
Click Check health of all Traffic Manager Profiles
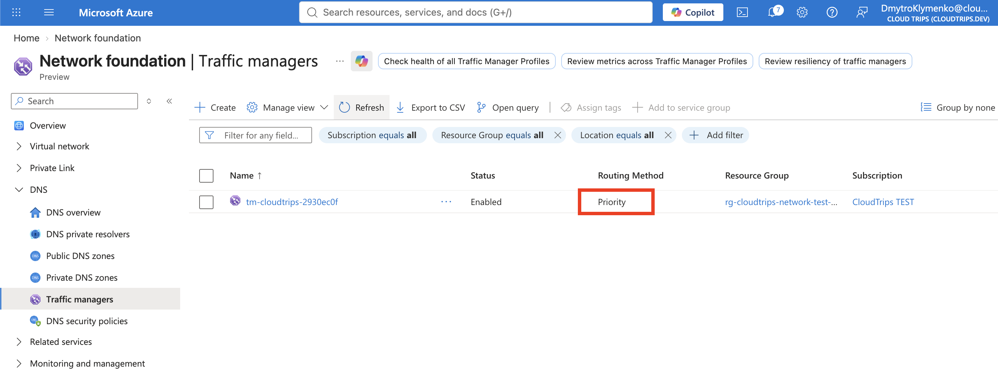[x=466, y=61]
